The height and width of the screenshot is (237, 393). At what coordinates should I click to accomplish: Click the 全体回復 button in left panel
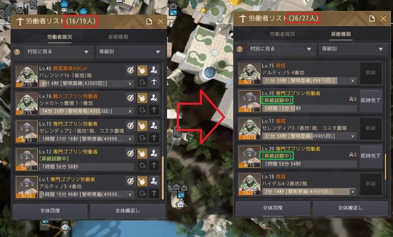50,211
